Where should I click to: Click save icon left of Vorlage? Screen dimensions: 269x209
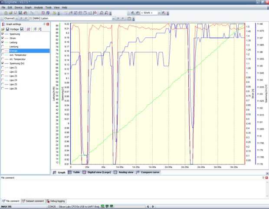tap(7, 29)
